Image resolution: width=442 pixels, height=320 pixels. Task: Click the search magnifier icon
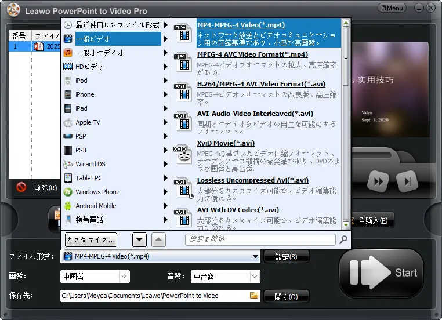[343, 240]
